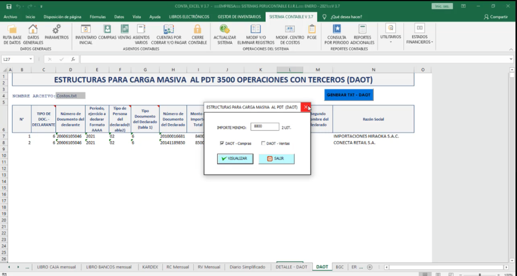Click Actualizar Sistema icon
Viewport: 517px width, 276px height.
pos(225,29)
